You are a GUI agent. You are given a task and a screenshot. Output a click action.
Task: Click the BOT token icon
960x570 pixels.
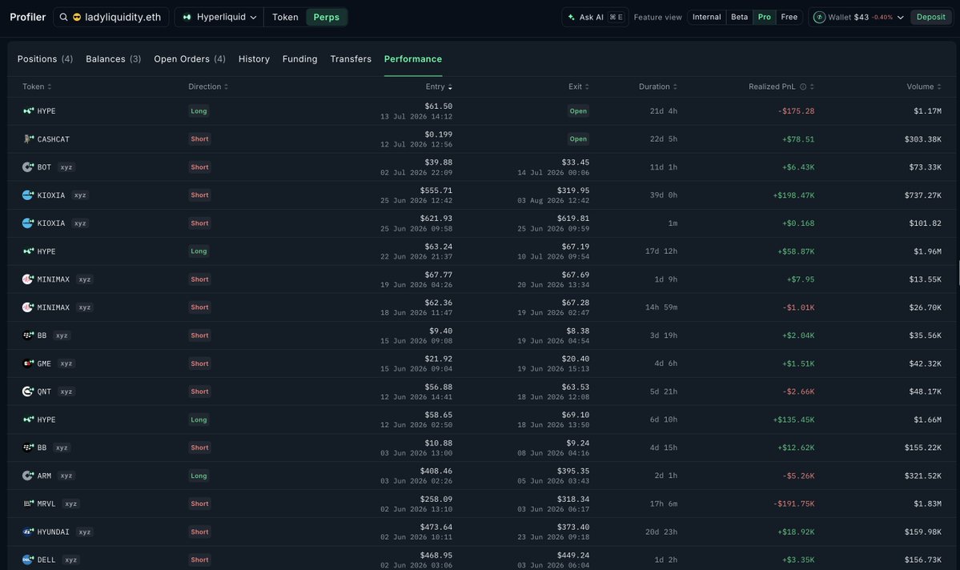coord(28,167)
